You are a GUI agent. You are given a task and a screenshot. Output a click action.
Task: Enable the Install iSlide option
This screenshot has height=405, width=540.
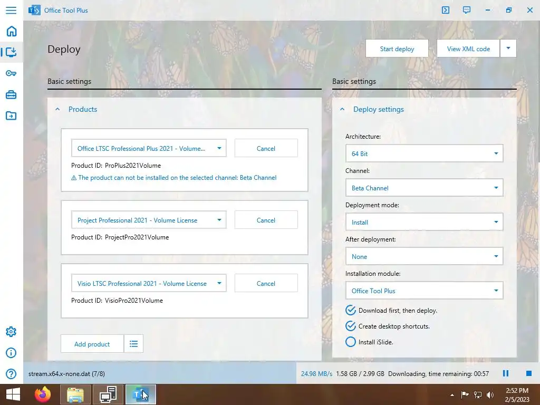pyautogui.click(x=369, y=342)
